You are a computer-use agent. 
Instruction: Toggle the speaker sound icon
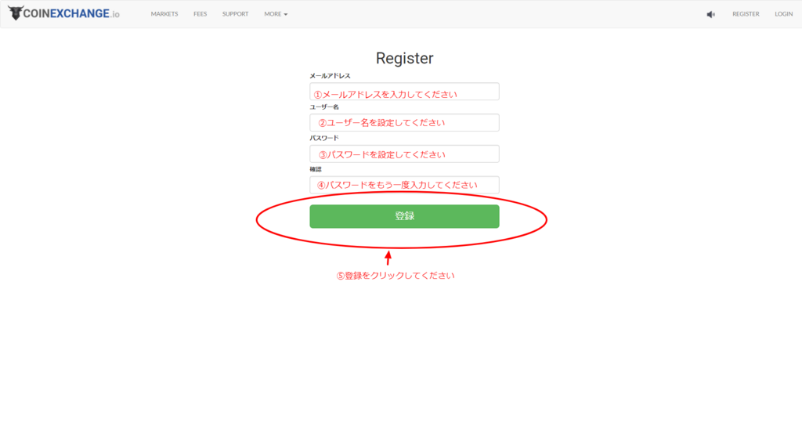point(710,14)
